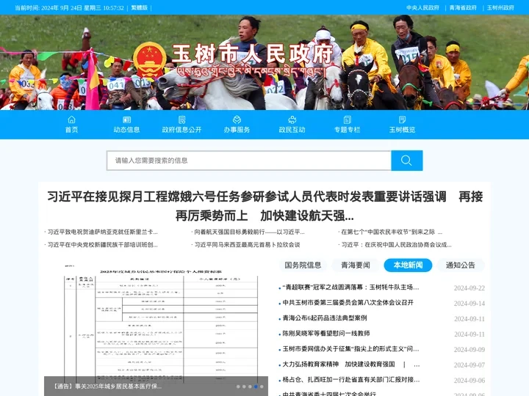Open 青海公布6起药品违法典型案例
The image size is (529, 396).
coord(325,318)
